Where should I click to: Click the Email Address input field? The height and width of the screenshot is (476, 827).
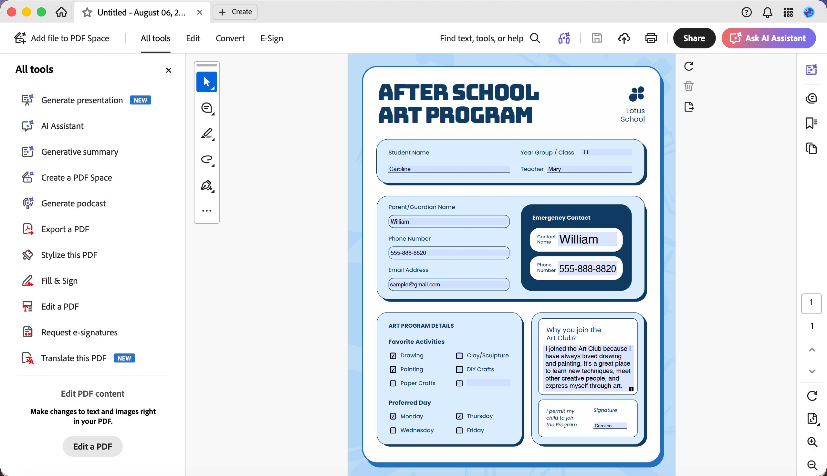(449, 284)
